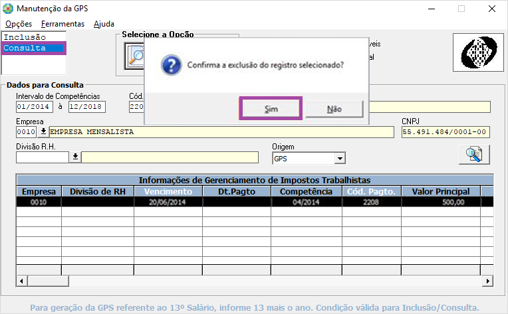The image size is (508, 314).
Task: Open the Divisão R.H. lookup arrow
Action: (75, 157)
